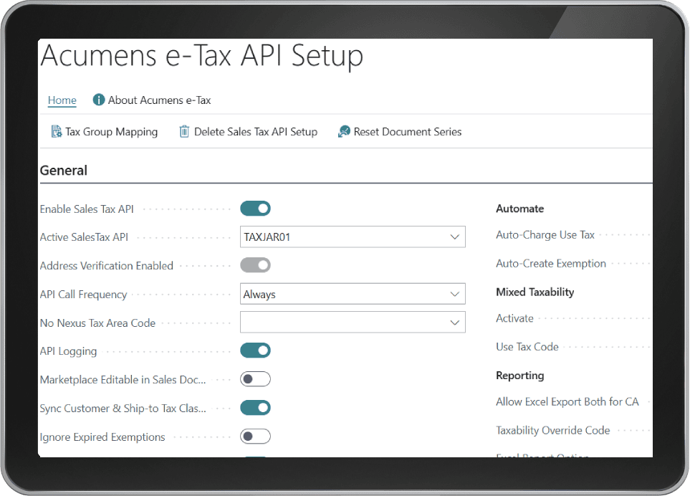Collapse the General section heading

tap(64, 171)
